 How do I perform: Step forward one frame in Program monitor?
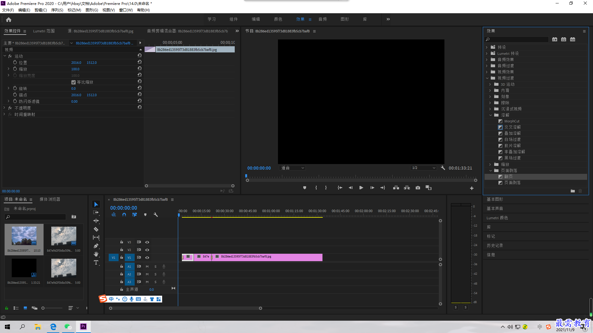click(372, 188)
